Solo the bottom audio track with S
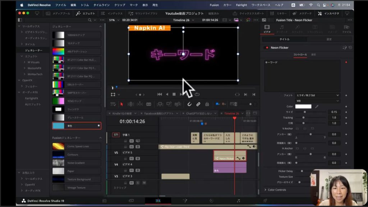This screenshot has width=368, height=207. 138,183
